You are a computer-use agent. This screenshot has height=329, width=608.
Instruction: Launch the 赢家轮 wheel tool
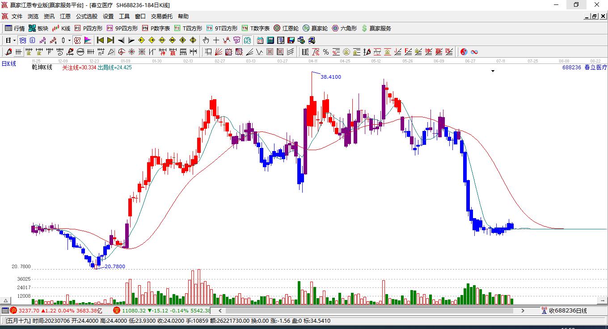click(x=315, y=28)
